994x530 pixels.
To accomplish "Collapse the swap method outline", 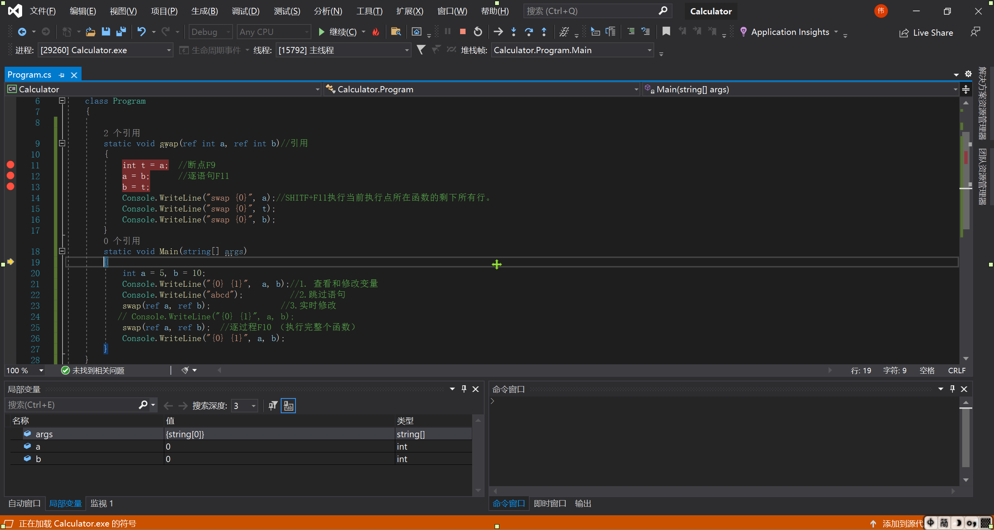I will point(62,143).
